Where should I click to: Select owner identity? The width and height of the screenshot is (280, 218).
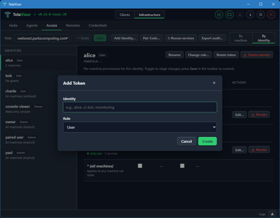point(39,124)
